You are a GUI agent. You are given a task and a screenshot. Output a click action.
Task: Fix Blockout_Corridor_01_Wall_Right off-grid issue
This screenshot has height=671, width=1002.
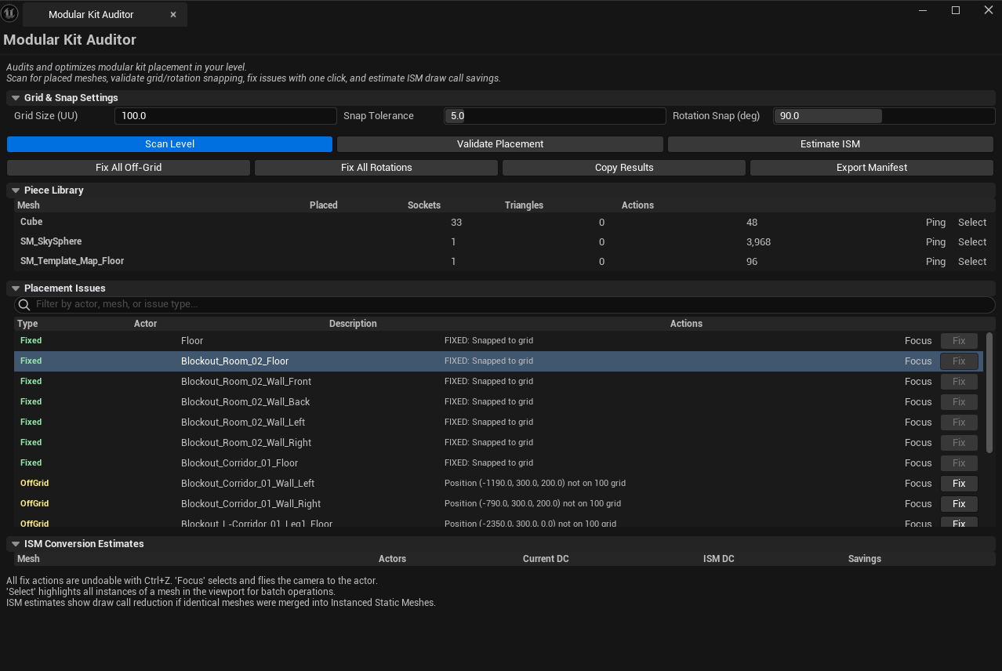(959, 504)
